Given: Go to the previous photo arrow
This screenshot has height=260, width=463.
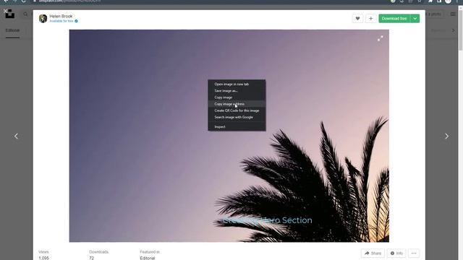Looking at the screenshot, I should pos(16,136).
